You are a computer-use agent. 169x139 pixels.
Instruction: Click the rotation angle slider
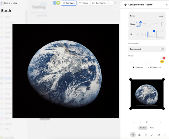click(x=147, y=122)
